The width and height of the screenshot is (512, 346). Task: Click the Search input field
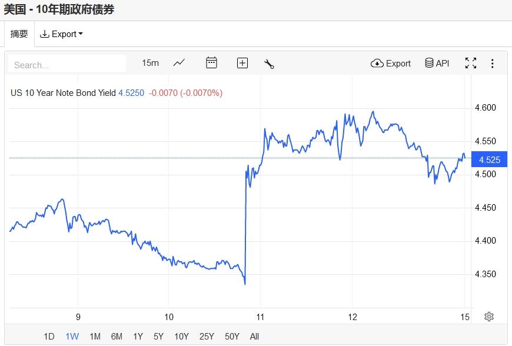coord(67,64)
